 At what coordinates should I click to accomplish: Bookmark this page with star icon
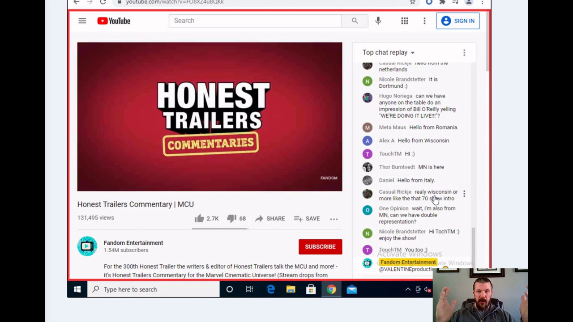(x=412, y=2)
